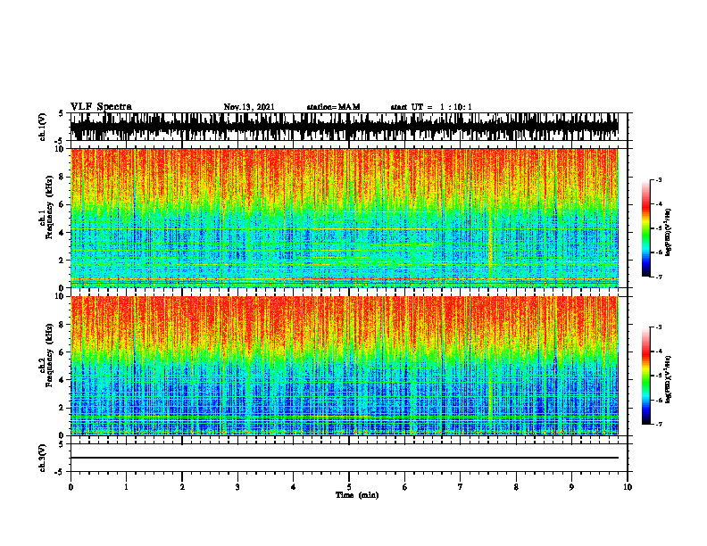The width and height of the screenshot is (707, 546).
Task: Click the "-7" label on ch.1 colorbar
Action: (x=659, y=277)
